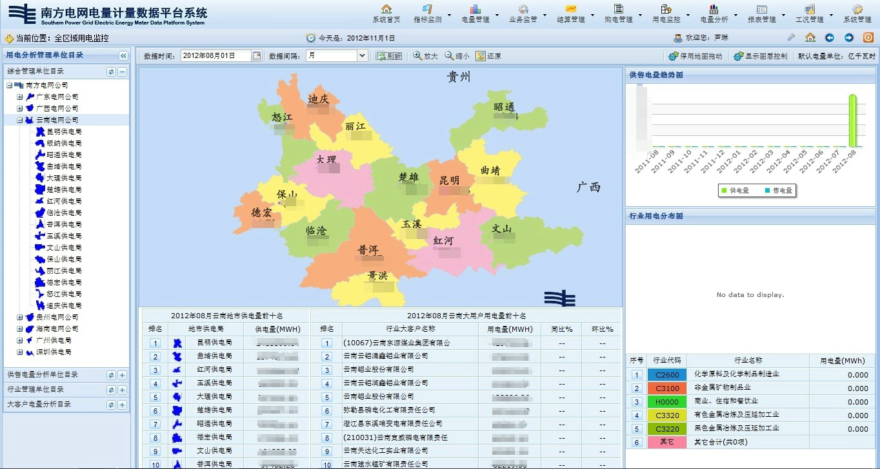Screen dimensions: 880x469
Task: Click the refresh icon of 综合管理单位目录
Action: point(111,72)
